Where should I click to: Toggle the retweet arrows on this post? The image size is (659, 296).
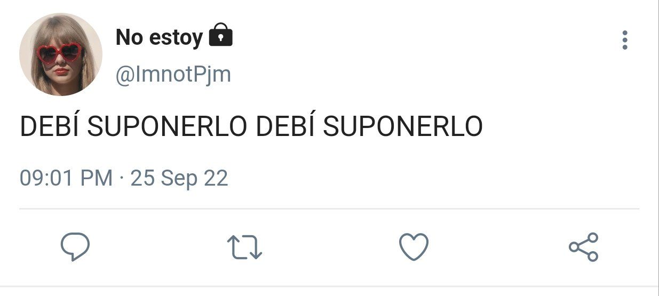(x=244, y=247)
